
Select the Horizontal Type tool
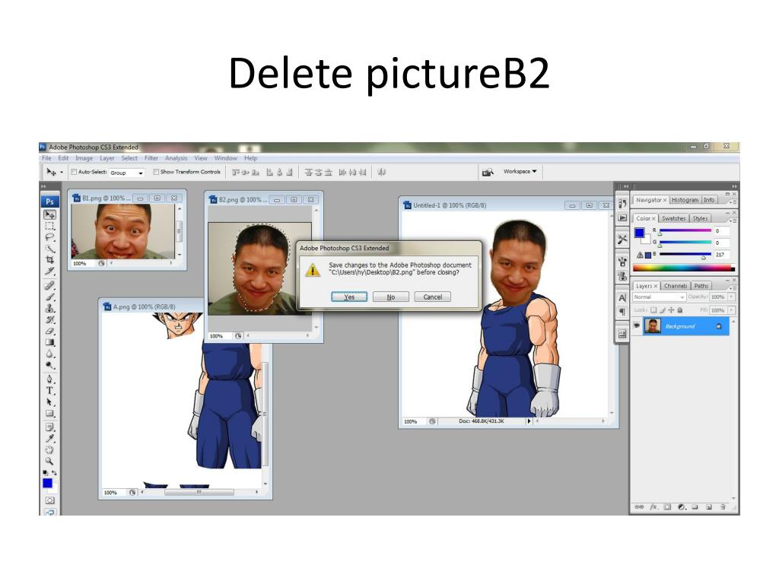(49, 391)
